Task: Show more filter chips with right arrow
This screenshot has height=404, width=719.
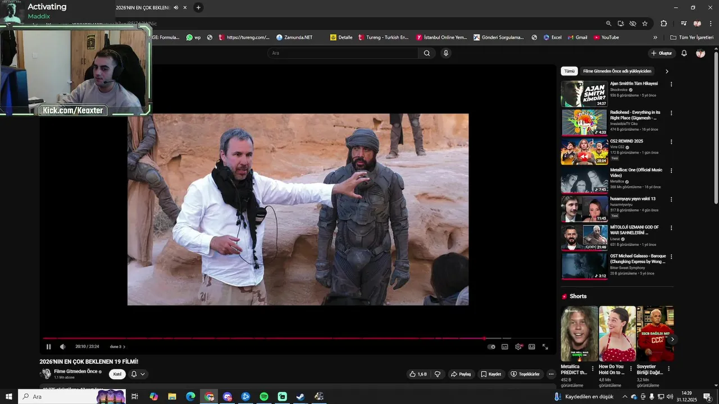Action: click(667, 71)
